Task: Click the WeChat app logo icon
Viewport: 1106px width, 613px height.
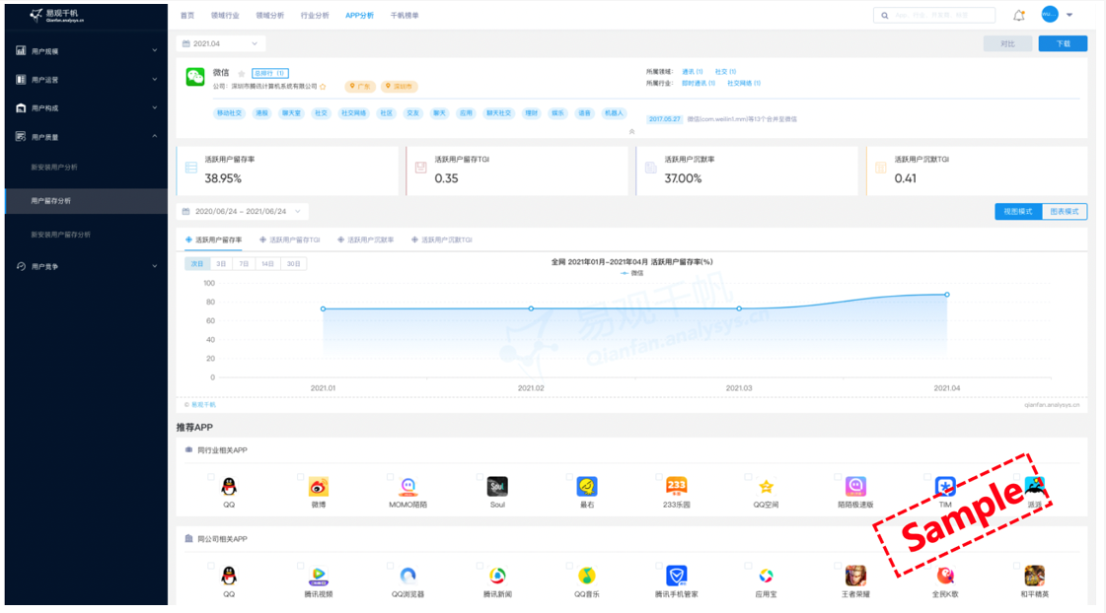Action: tap(195, 78)
